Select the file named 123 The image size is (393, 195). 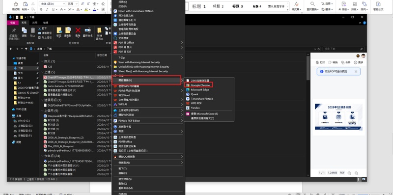50,67
